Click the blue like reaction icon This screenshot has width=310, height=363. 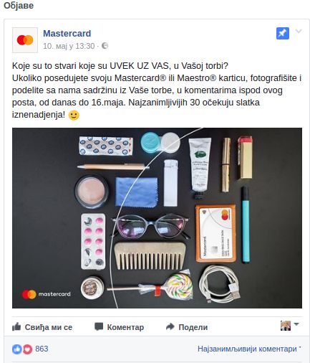[x=17, y=349]
